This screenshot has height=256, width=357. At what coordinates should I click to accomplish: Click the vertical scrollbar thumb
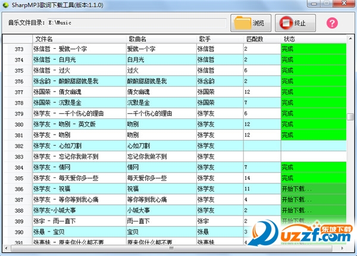click(350, 117)
